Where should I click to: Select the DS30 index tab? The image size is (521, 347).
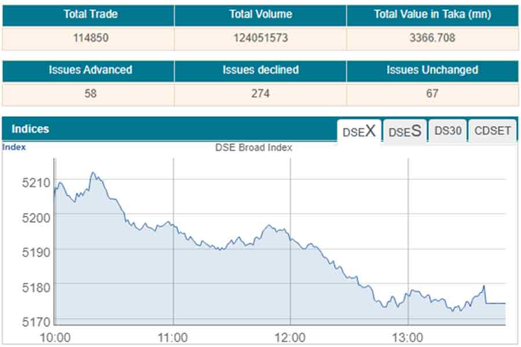448,131
